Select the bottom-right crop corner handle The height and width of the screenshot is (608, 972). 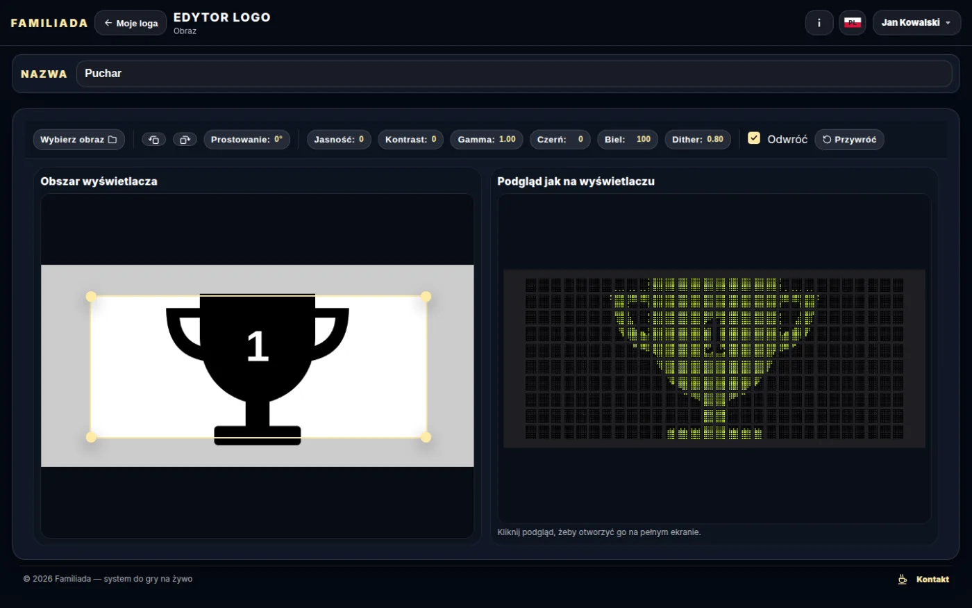click(x=426, y=437)
